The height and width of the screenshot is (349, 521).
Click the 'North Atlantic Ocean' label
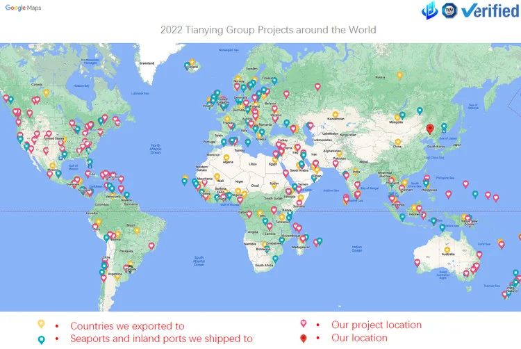click(x=156, y=149)
